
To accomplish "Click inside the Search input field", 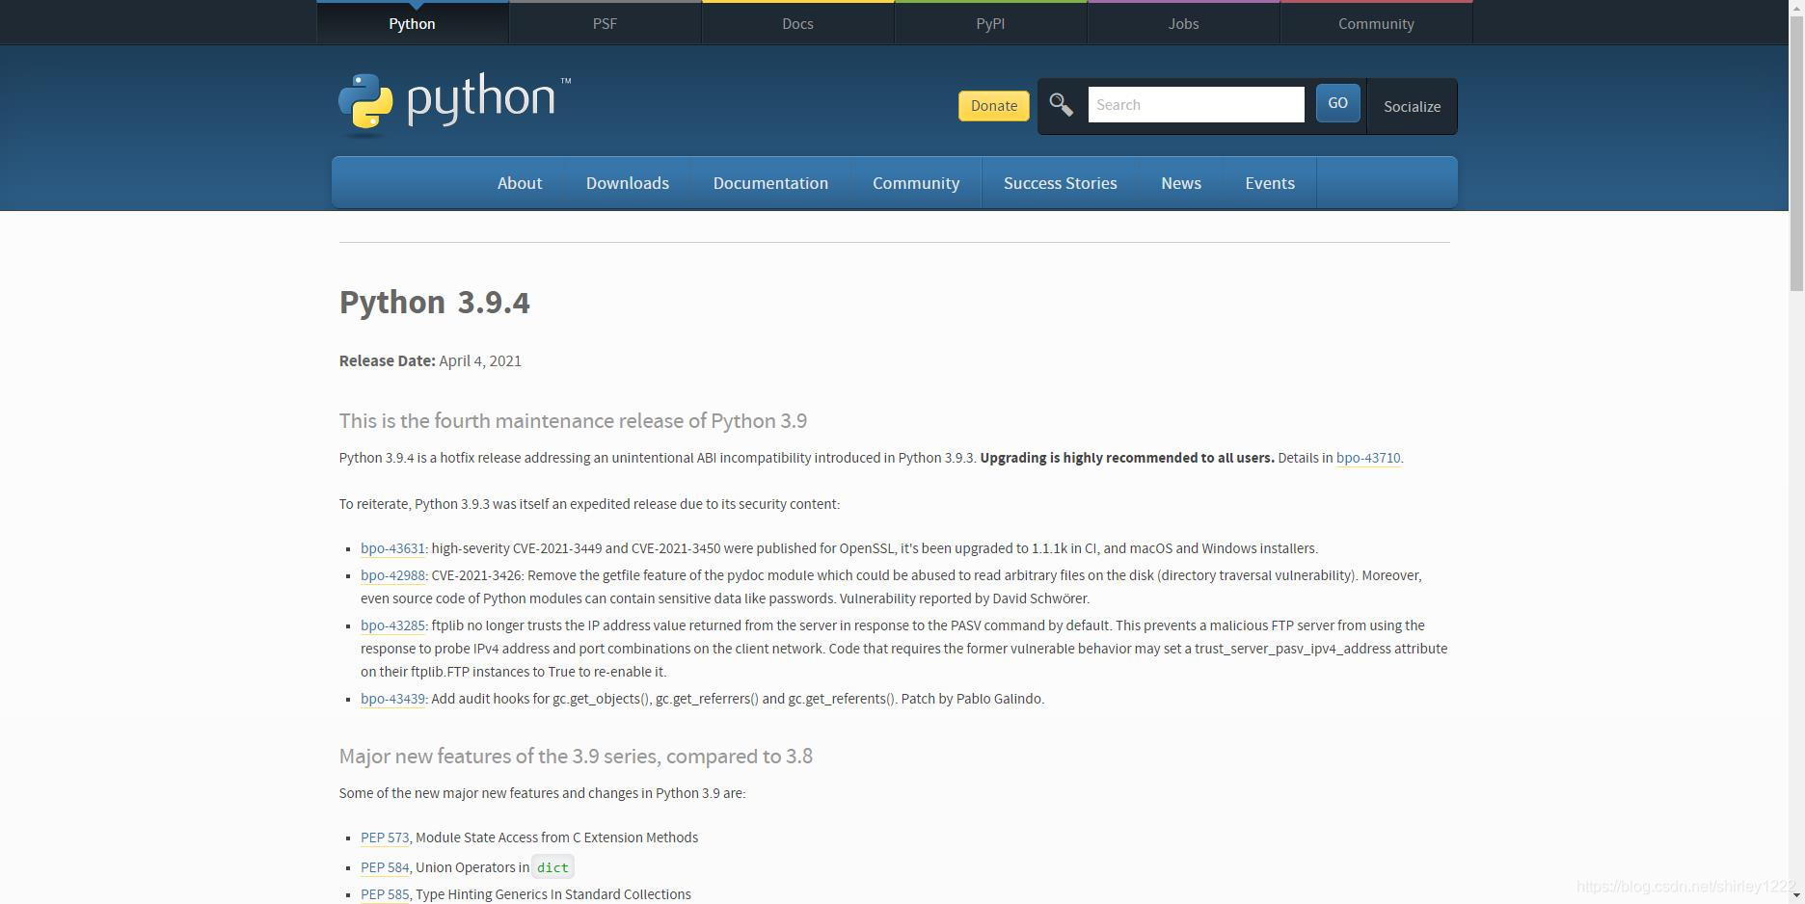I will [1196, 104].
